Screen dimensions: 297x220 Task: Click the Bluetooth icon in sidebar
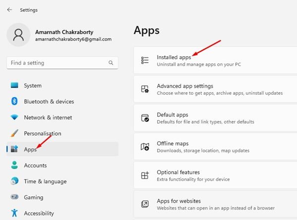pos(14,101)
